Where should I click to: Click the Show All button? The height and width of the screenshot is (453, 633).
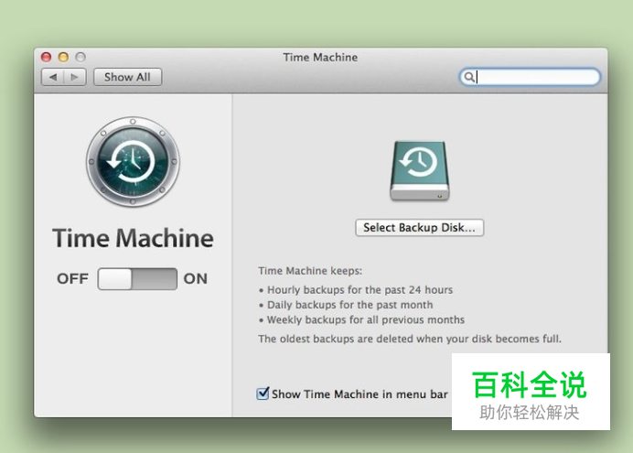click(127, 77)
